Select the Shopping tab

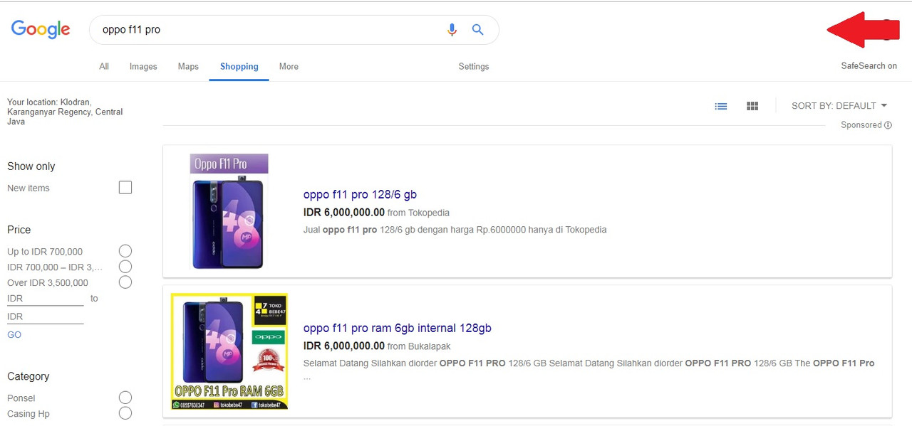(239, 66)
